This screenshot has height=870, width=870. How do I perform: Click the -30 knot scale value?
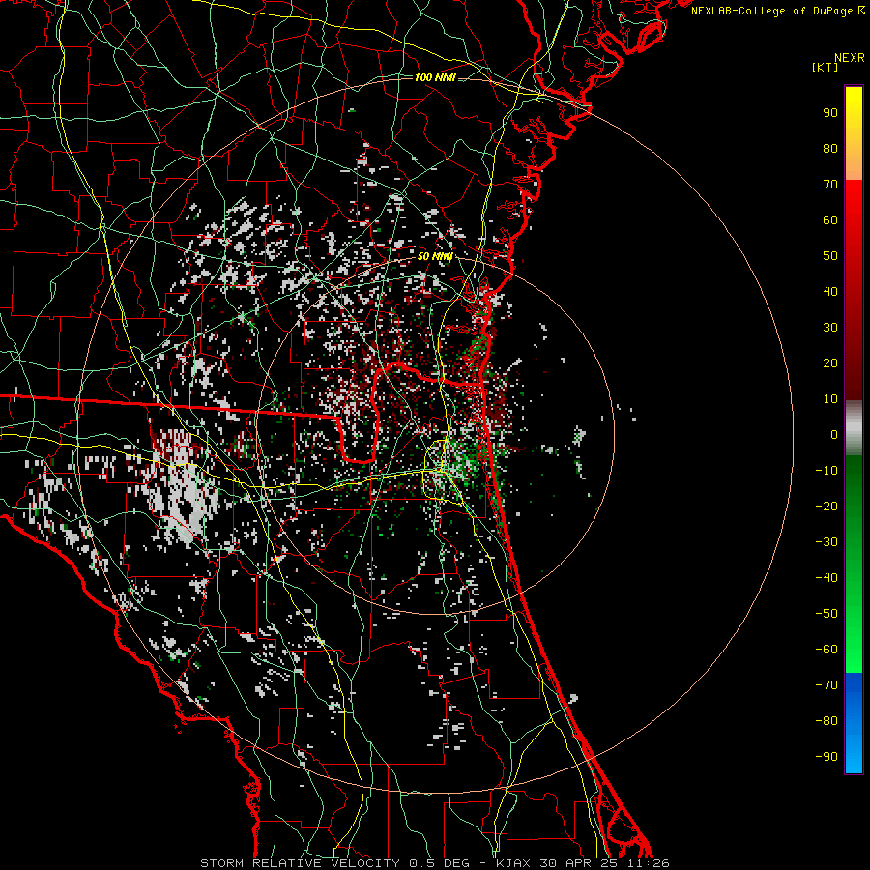point(826,542)
